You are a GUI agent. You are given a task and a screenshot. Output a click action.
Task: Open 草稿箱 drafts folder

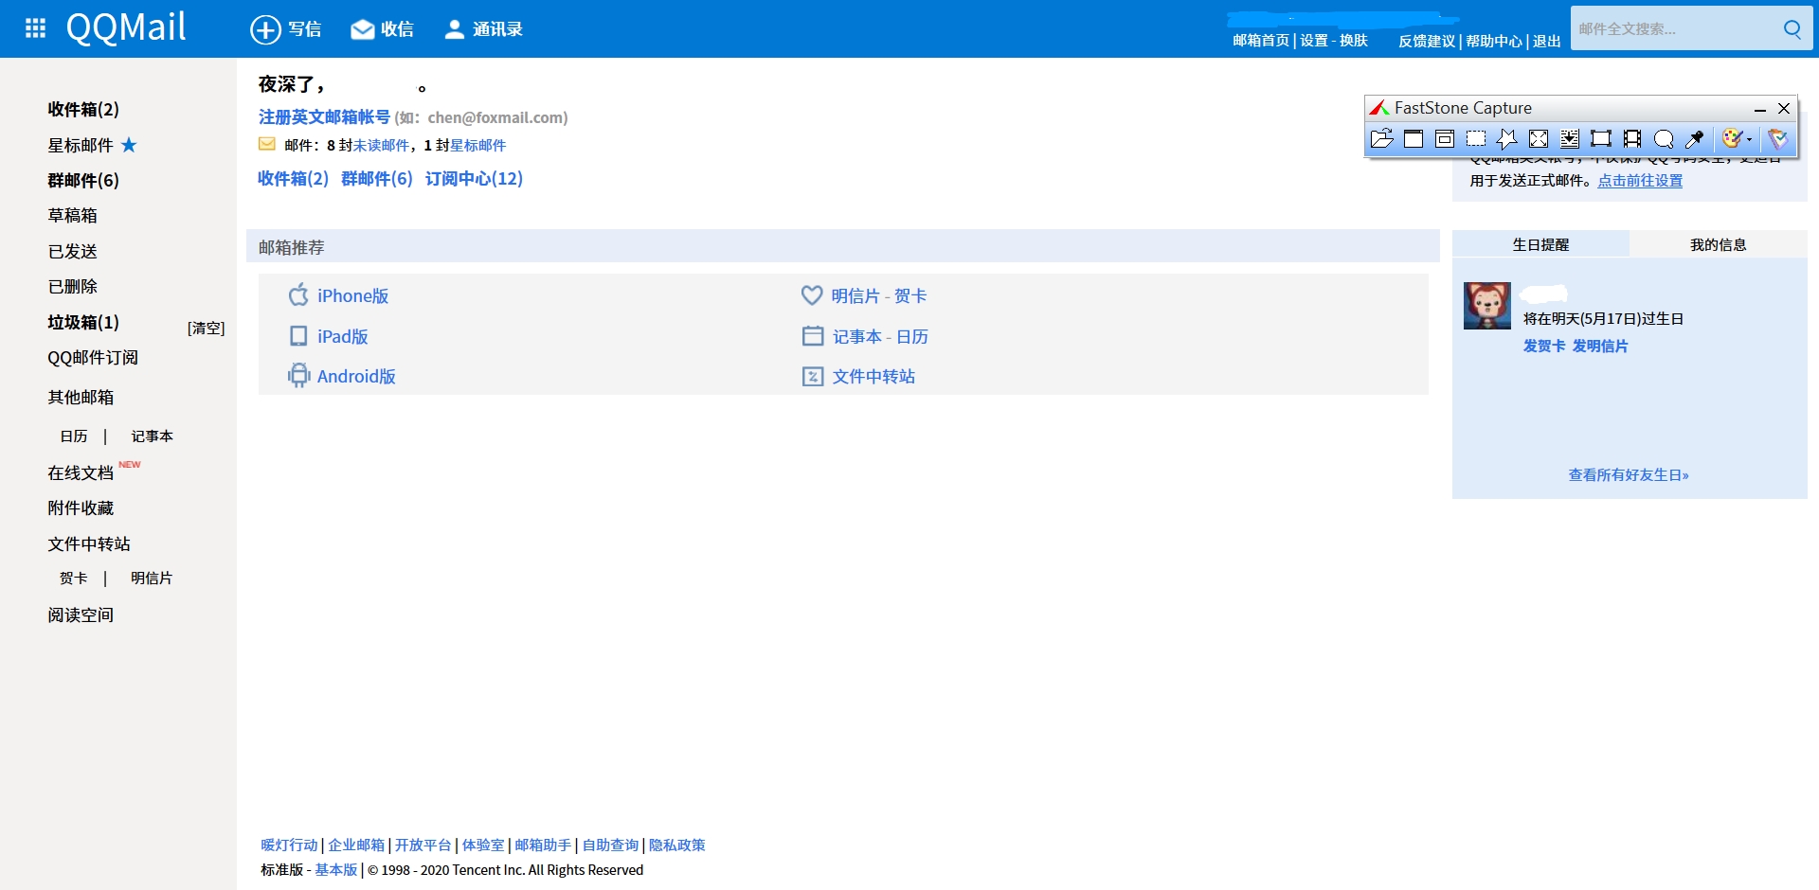[72, 215]
